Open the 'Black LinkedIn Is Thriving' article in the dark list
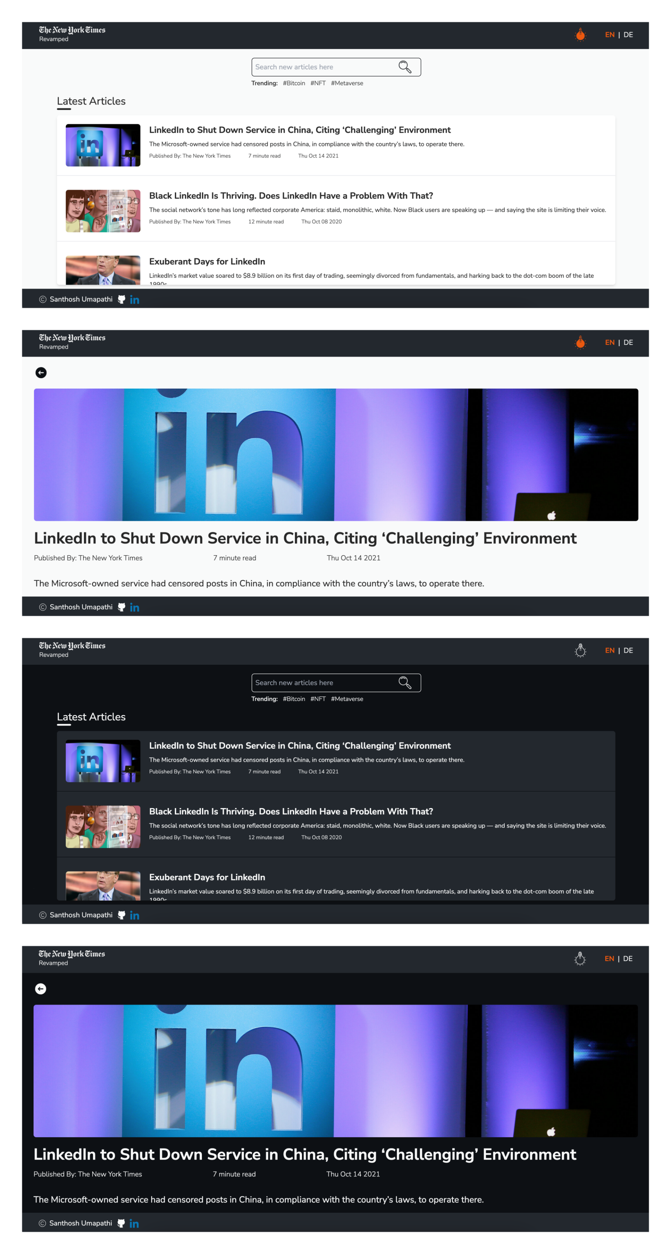 click(291, 811)
